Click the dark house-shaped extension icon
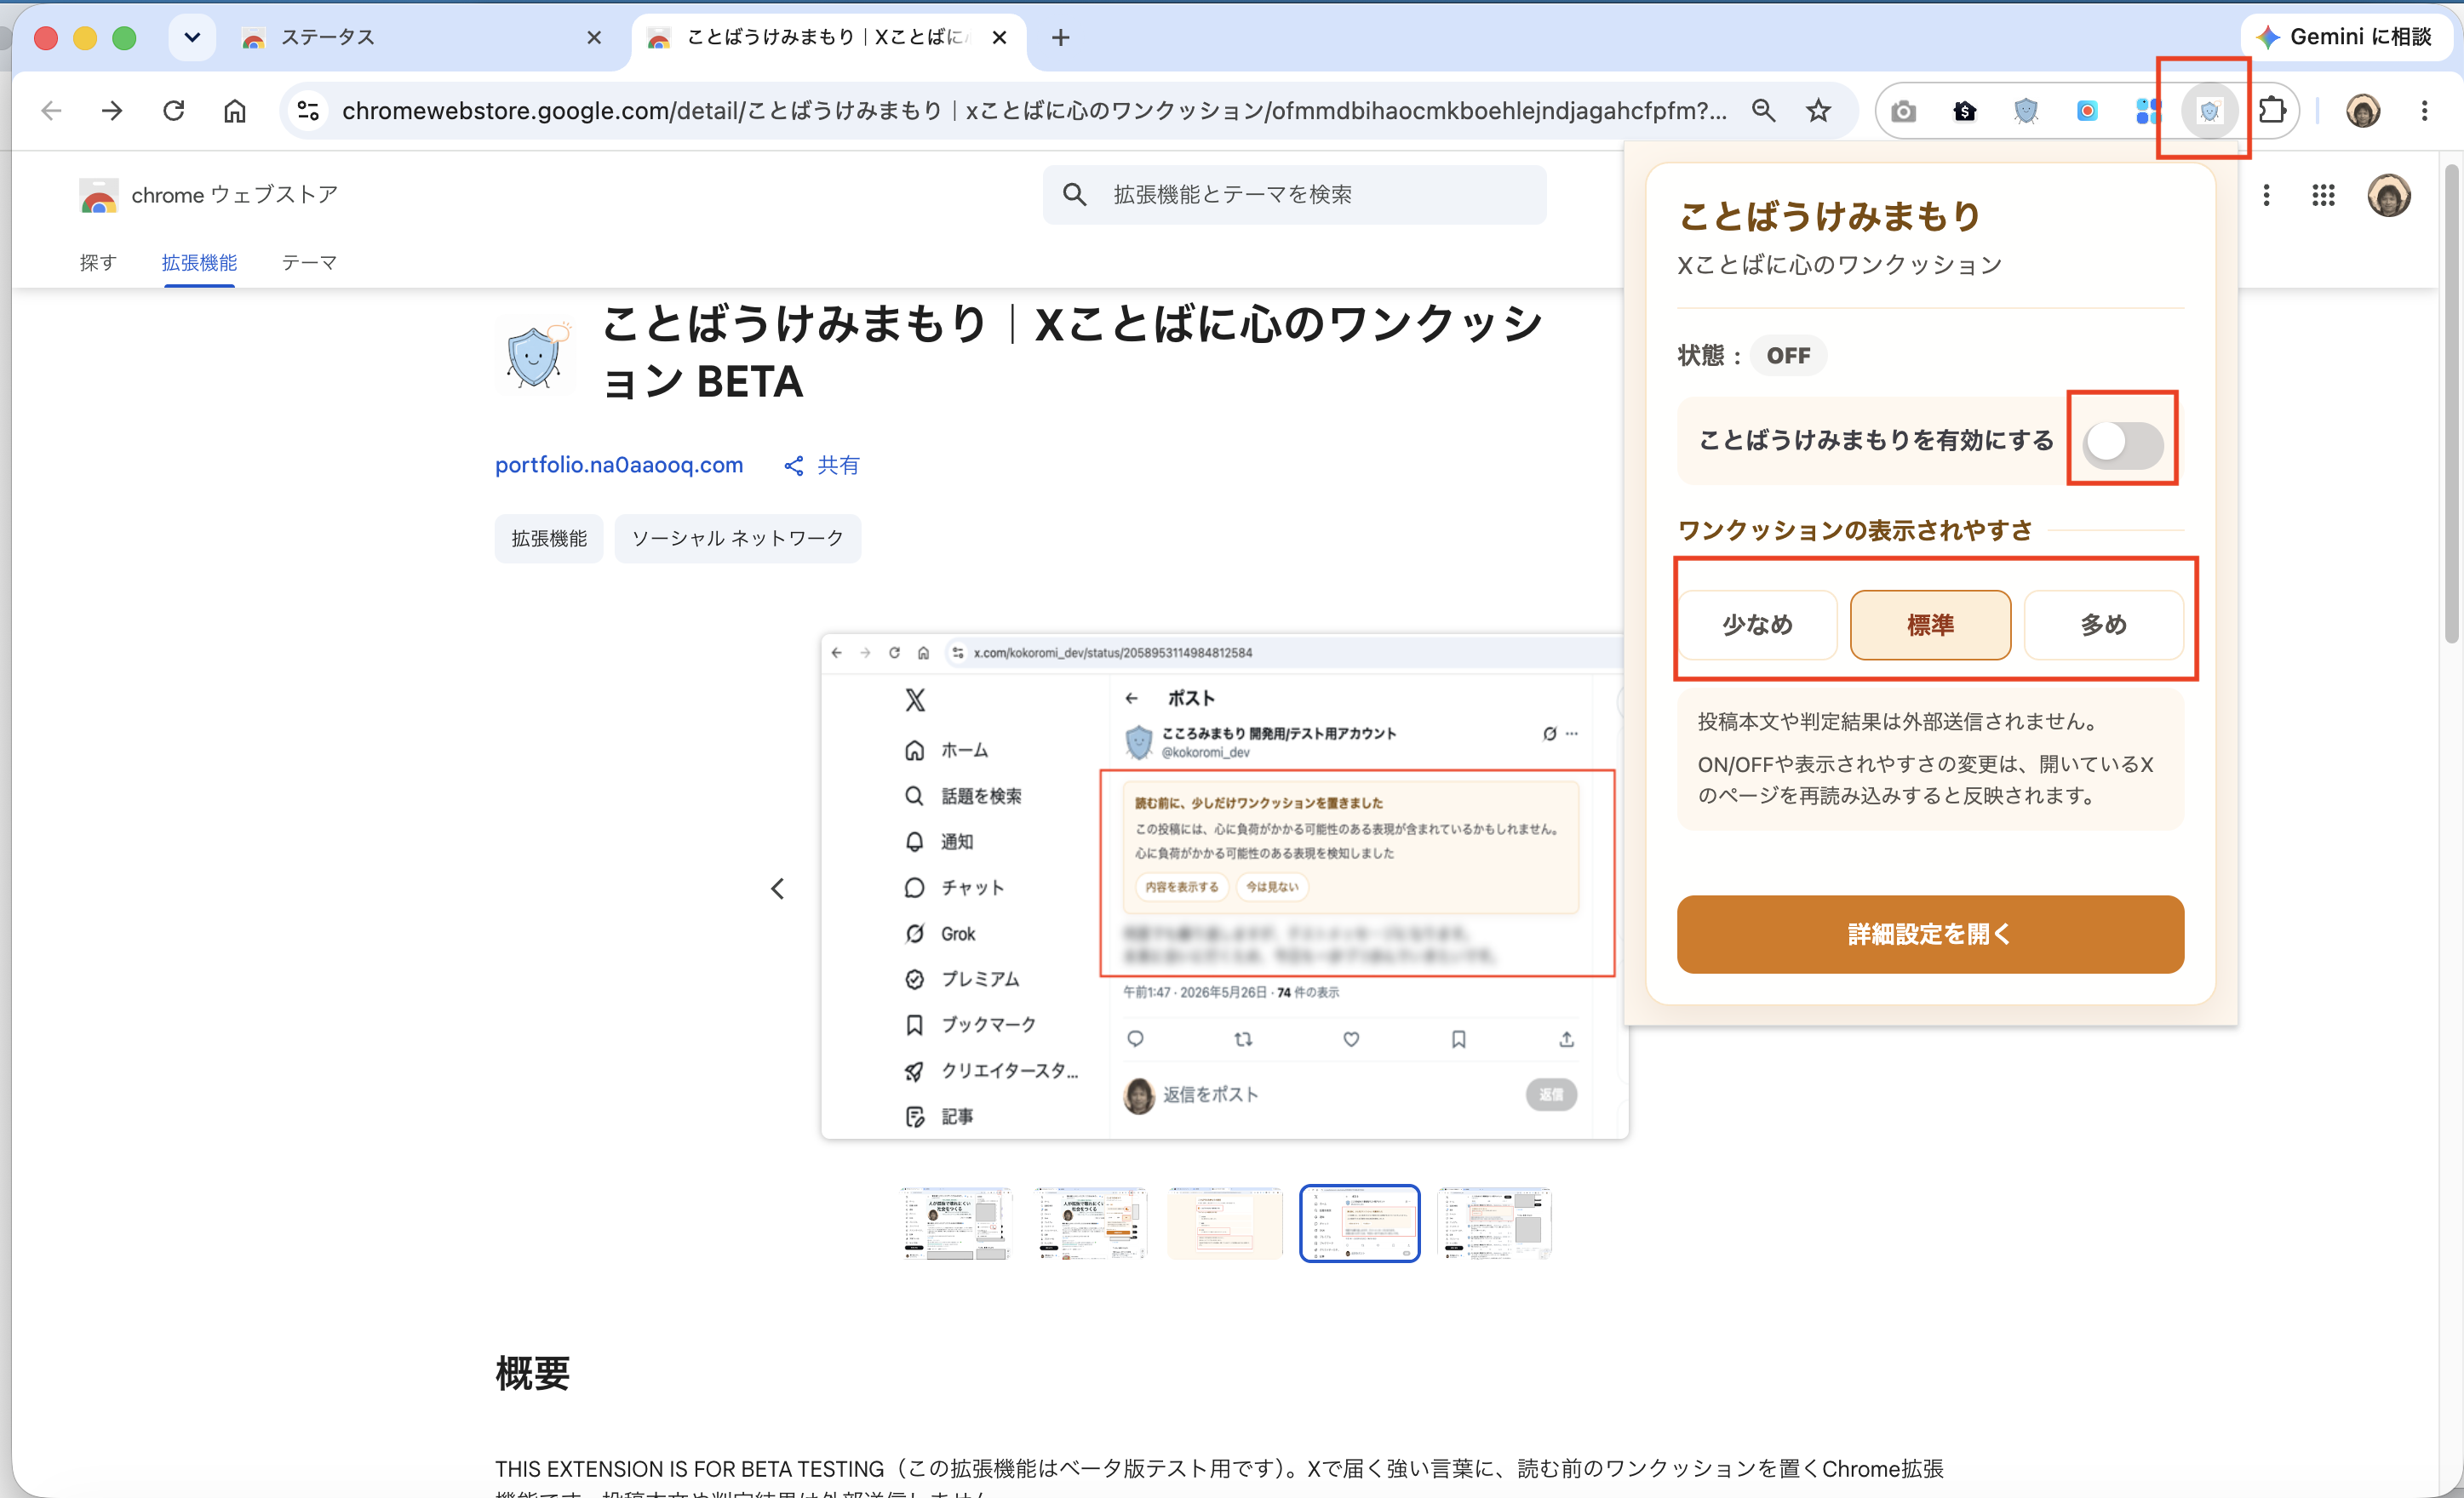 pyautogui.click(x=1965, y=111)
